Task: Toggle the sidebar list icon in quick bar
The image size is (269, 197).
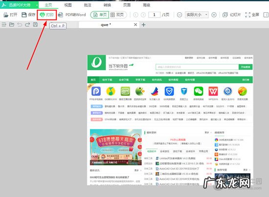Action: [x=4, y=25]
